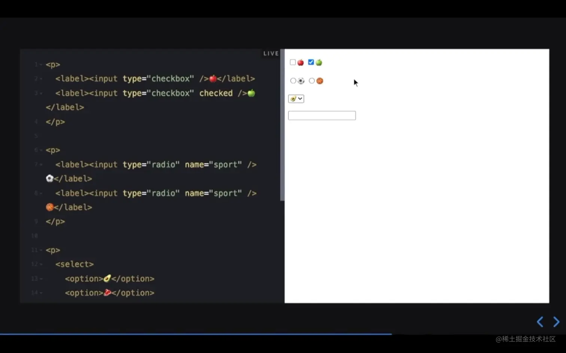Click the basketball emoji label
566x353 pixels.
[320, 81]
